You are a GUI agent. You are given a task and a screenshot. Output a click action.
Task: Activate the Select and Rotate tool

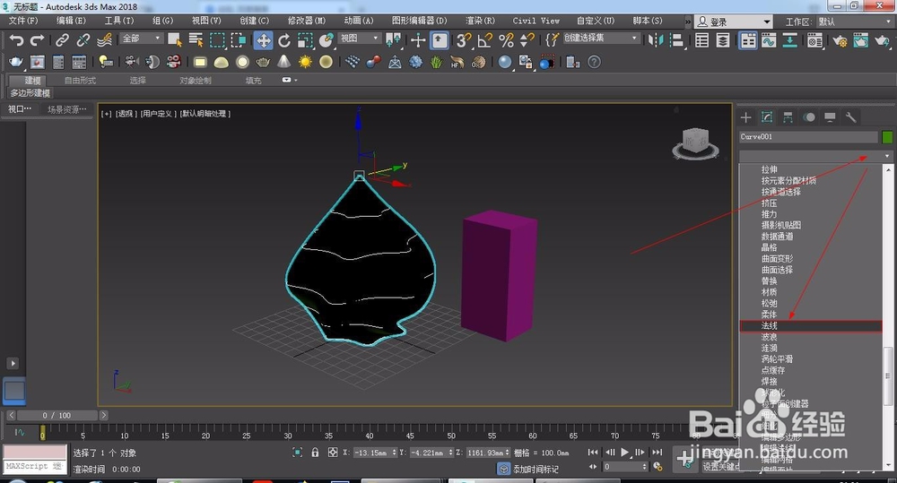pos(284,40)
